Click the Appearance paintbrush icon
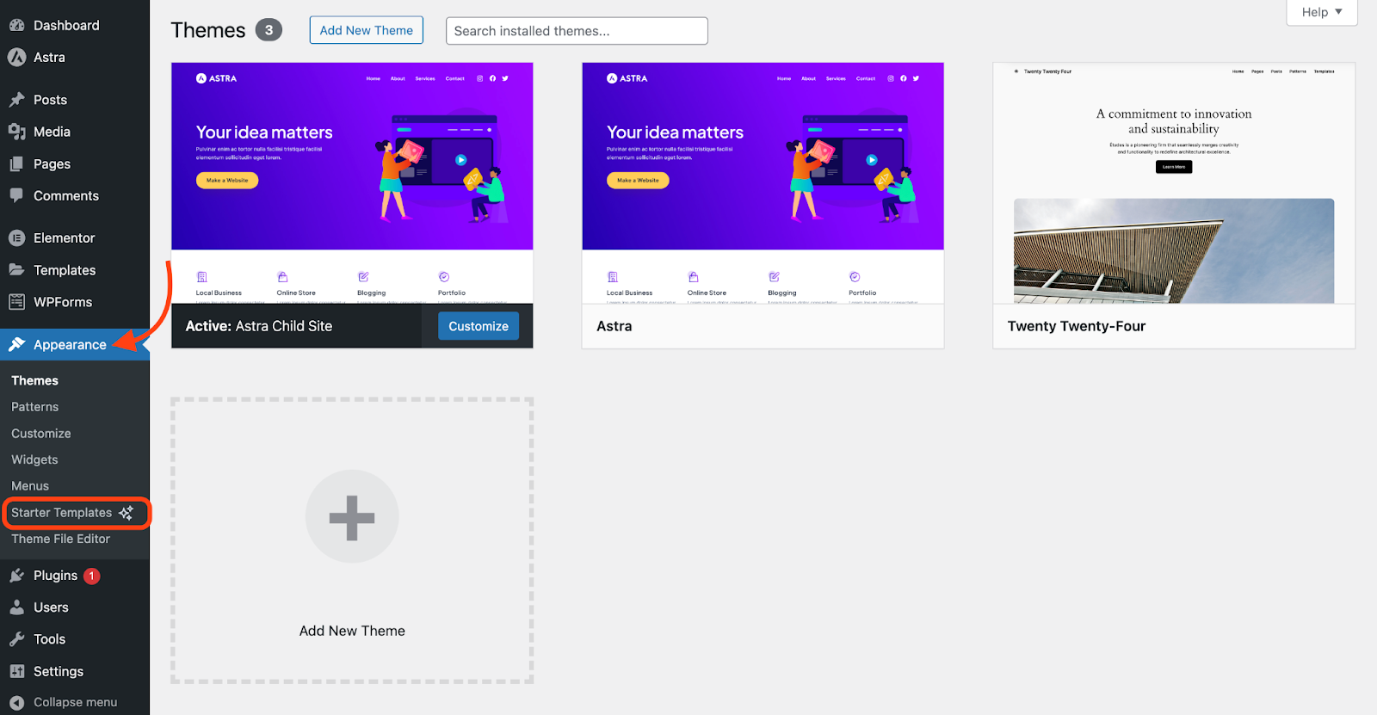 (16, 345)
